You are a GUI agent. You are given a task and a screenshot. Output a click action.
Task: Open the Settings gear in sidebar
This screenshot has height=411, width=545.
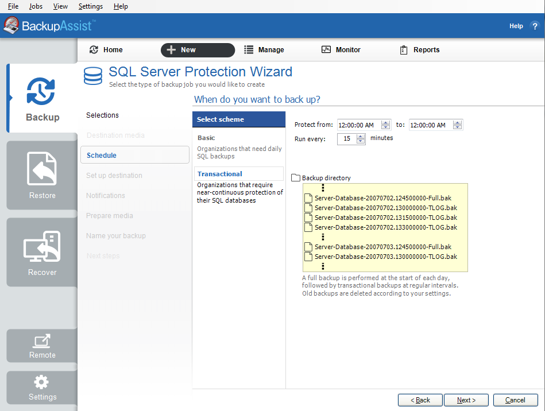coord(41,382)
